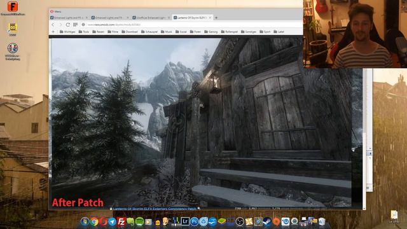Open Lanterns Of Skyrim ELFX Exteriors Consistency Patch link

(155, 209)
